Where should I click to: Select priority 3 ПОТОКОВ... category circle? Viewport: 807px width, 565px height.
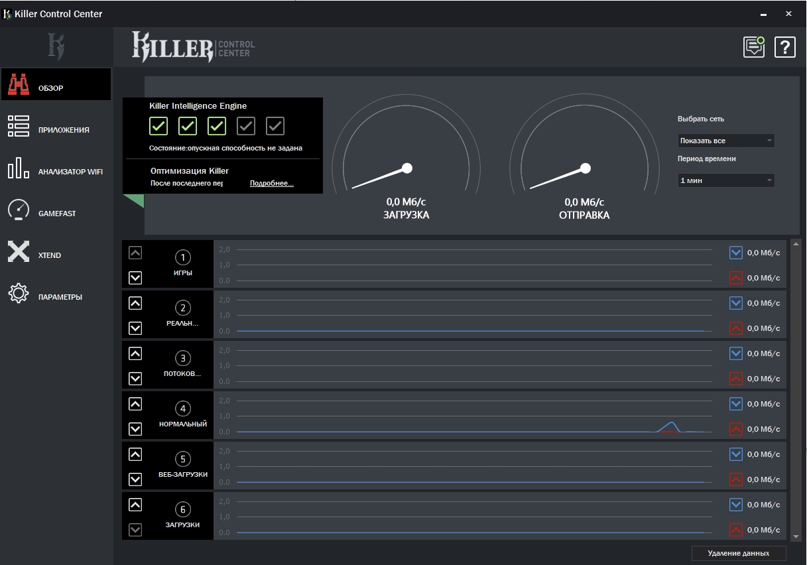(x=183, y=358)
